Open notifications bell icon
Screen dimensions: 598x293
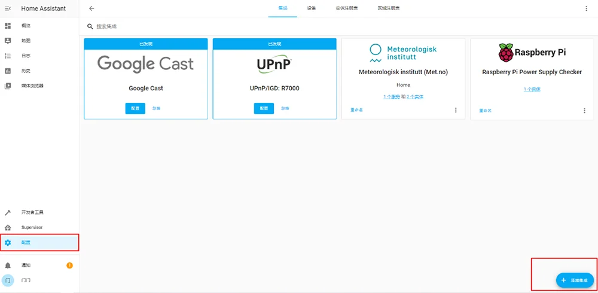tap(8, 265)
